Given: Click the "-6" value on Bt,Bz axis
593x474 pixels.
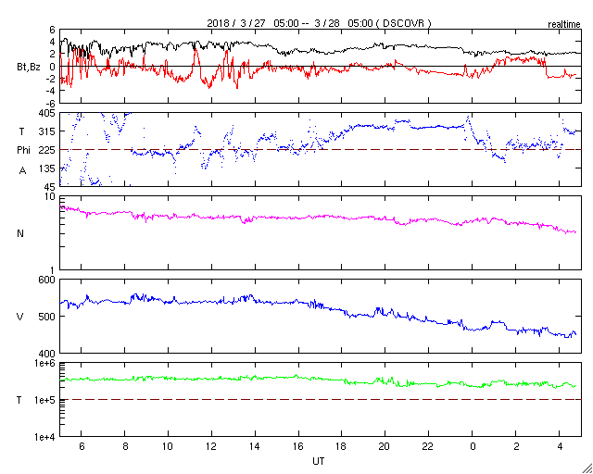Looking at the screenshot, I should [50, 103].
